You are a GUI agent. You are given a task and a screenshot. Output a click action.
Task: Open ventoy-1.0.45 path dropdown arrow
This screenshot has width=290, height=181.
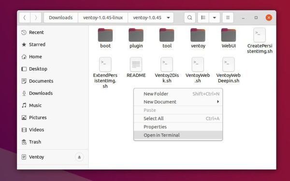(x=168, y=18)
